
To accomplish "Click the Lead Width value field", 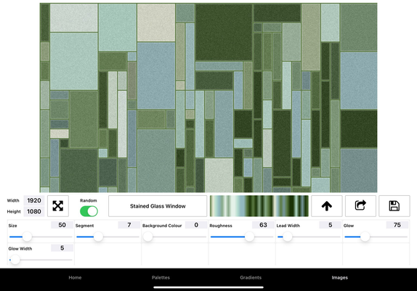I will point(330,225).
